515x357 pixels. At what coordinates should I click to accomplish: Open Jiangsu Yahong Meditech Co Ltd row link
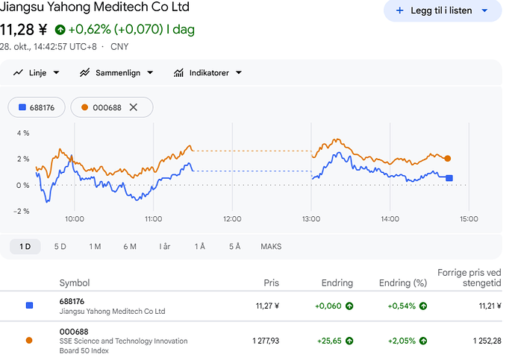(x=251, y=306)
